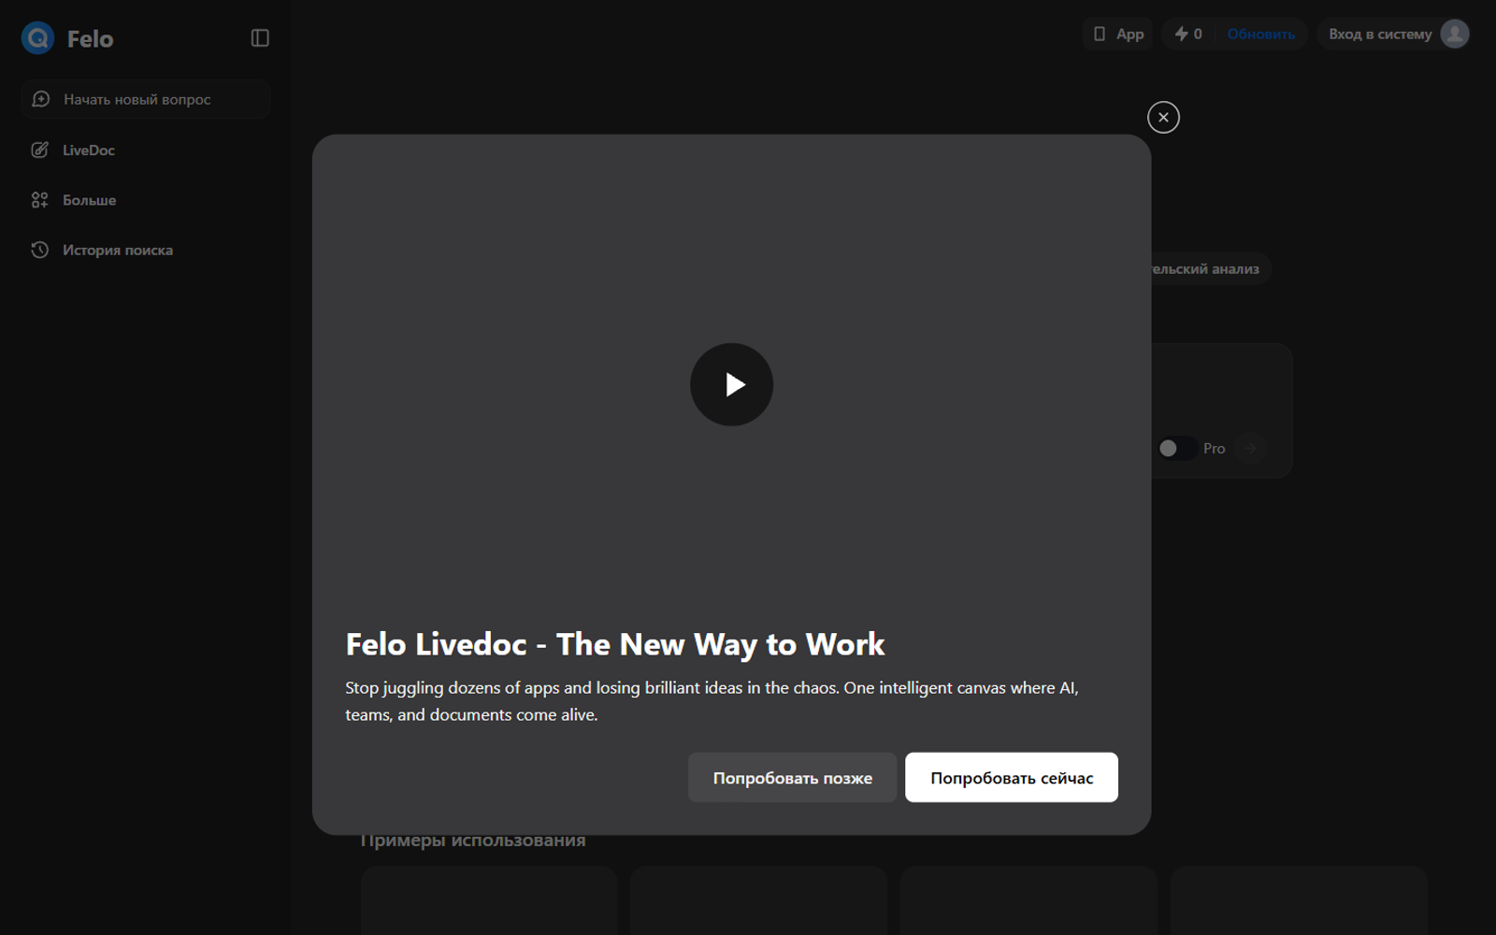
Task: Click the Обновить upgrade link
Action: point(1261,34)
